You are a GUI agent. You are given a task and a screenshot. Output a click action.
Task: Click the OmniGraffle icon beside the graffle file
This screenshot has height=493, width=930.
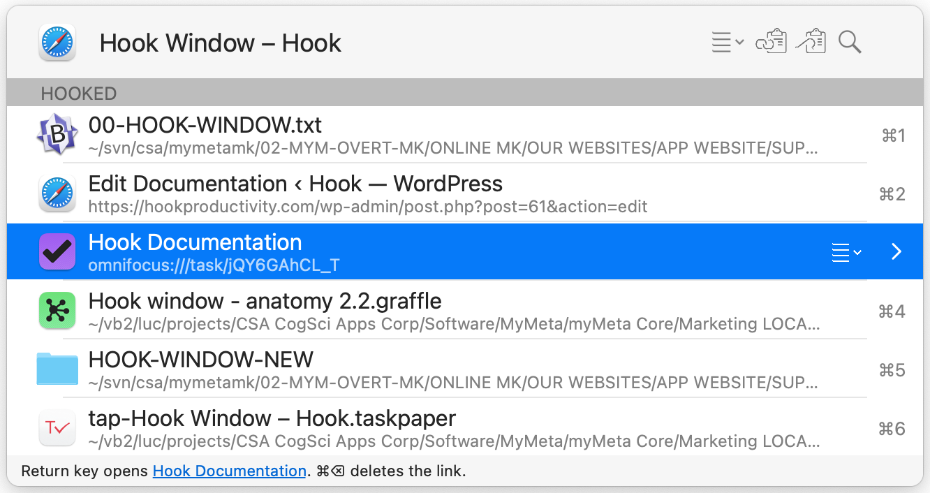point(57,310)
